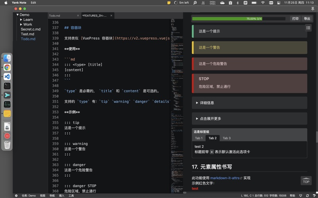
Task: Open Google Chrome from the dock
Action: [7, 68]
